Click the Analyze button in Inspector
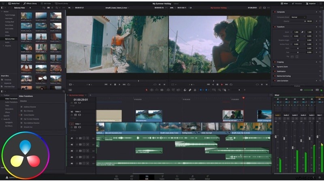 tap(297, 86)
